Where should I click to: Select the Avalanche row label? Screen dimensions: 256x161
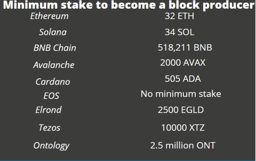point(54,65)
